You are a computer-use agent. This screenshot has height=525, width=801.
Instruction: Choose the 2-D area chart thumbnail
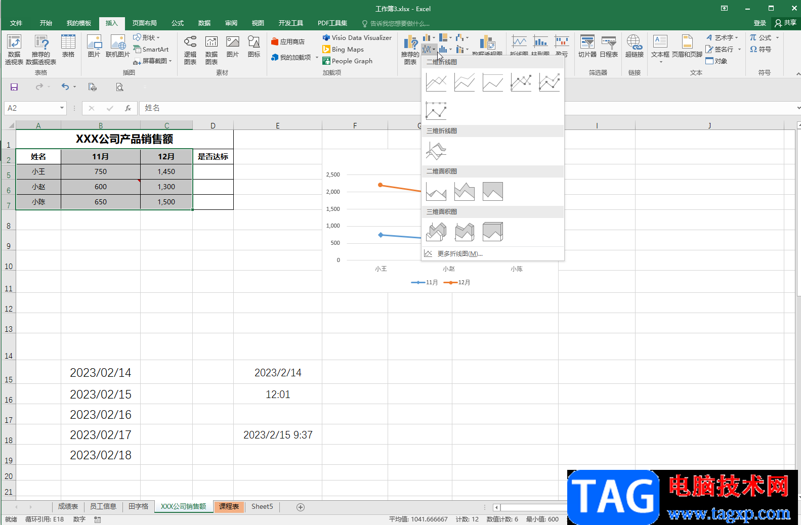436,191
